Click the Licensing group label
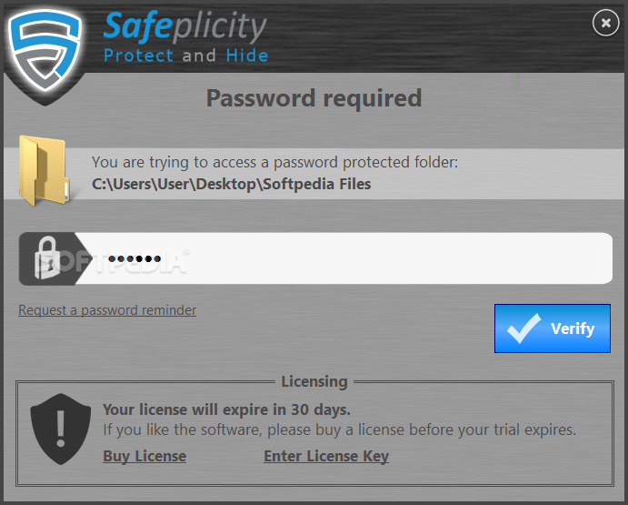 tap(314, 381)
